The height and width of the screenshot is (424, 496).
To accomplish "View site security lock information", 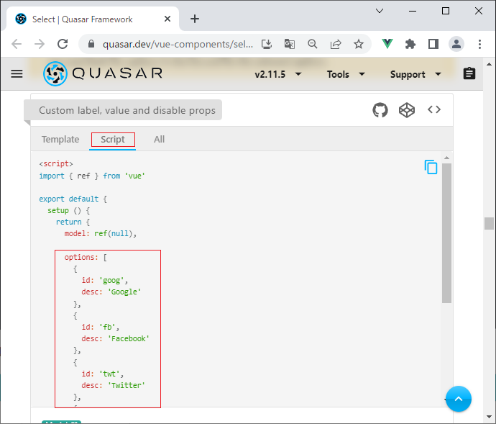I will [91, 44].
